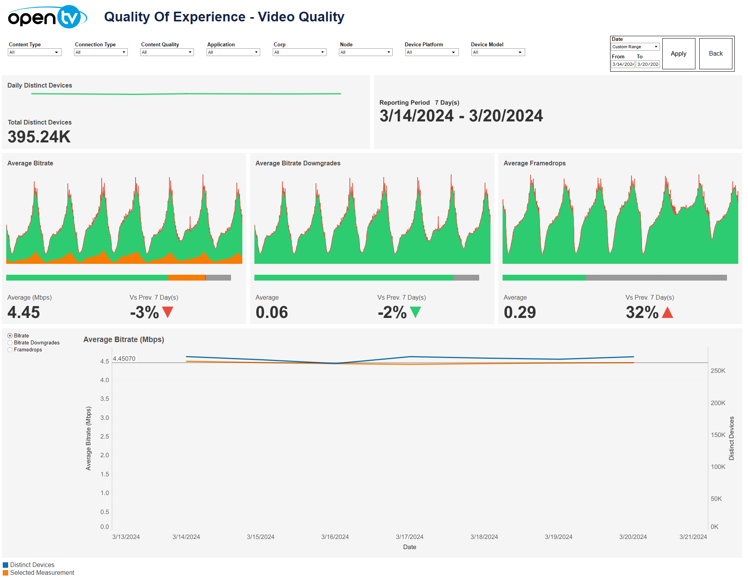Click the Apply button
This screenshot has height=581, width=748.
pos(679,54)
